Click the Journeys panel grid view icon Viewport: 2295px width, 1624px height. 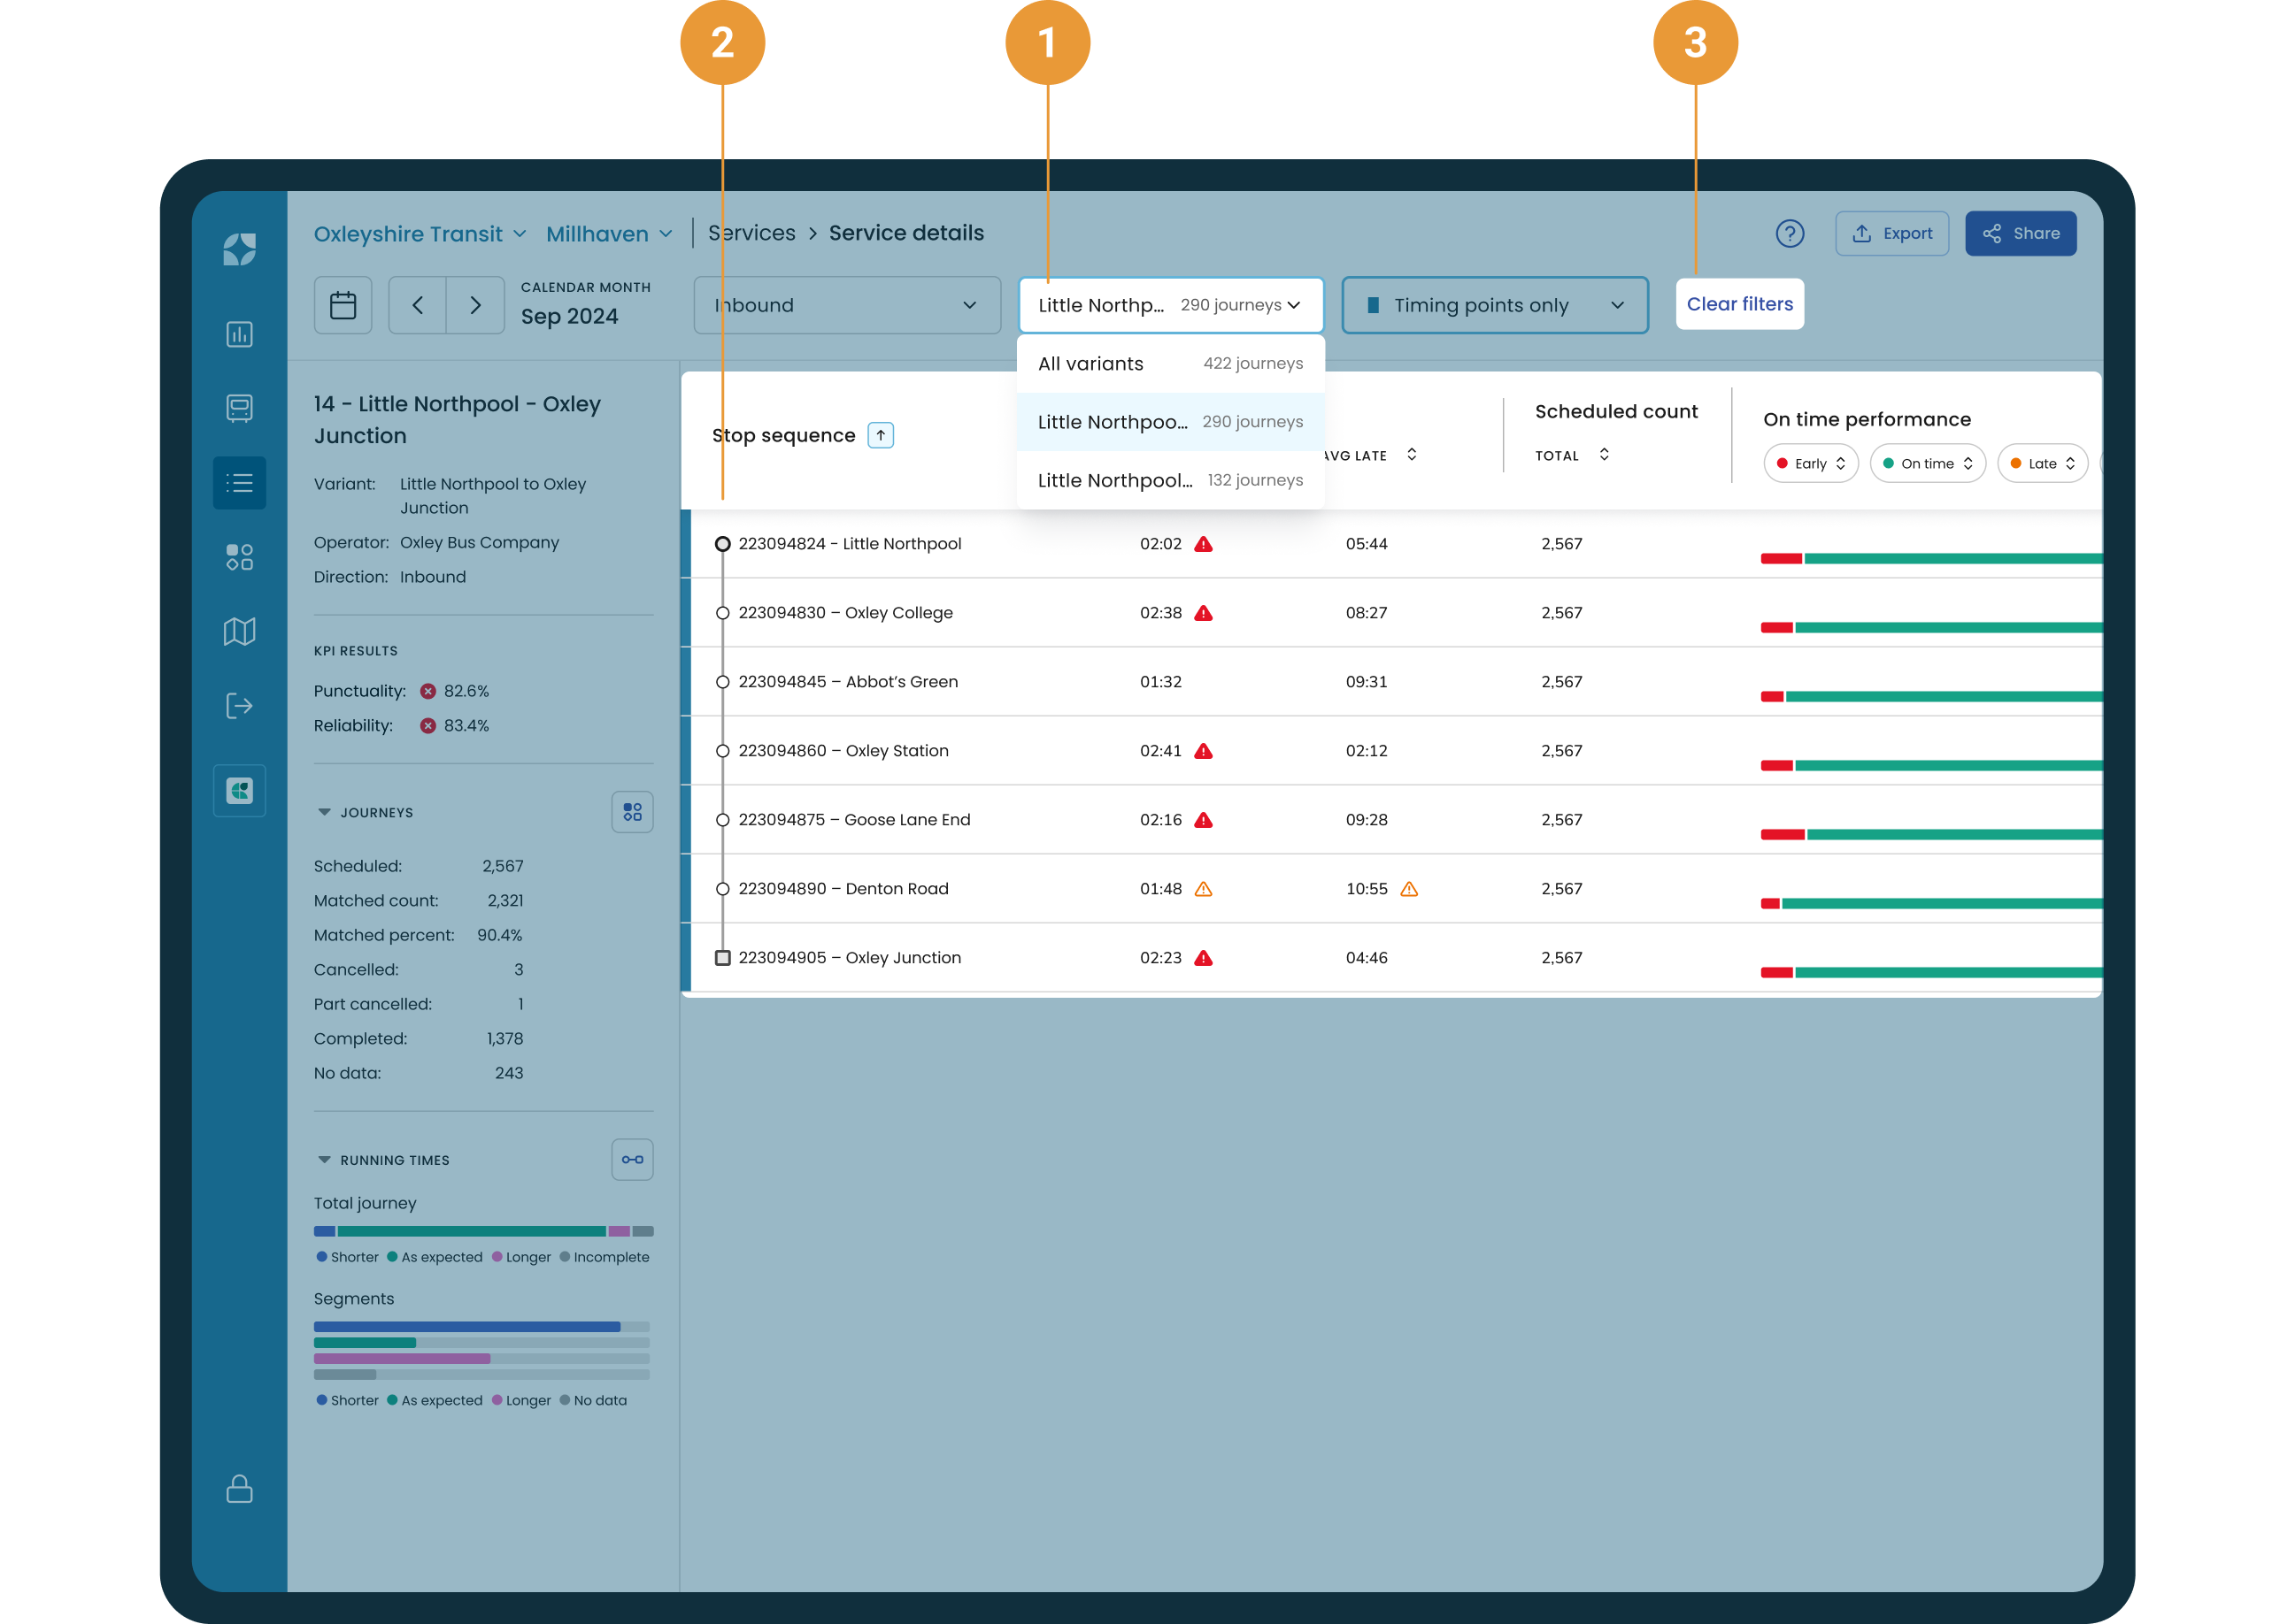coord(632,812)
